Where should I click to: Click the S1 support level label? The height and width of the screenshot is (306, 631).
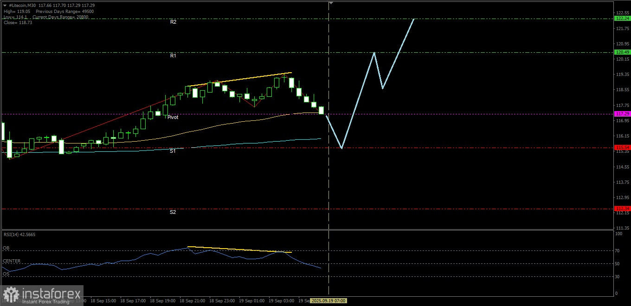172,151
